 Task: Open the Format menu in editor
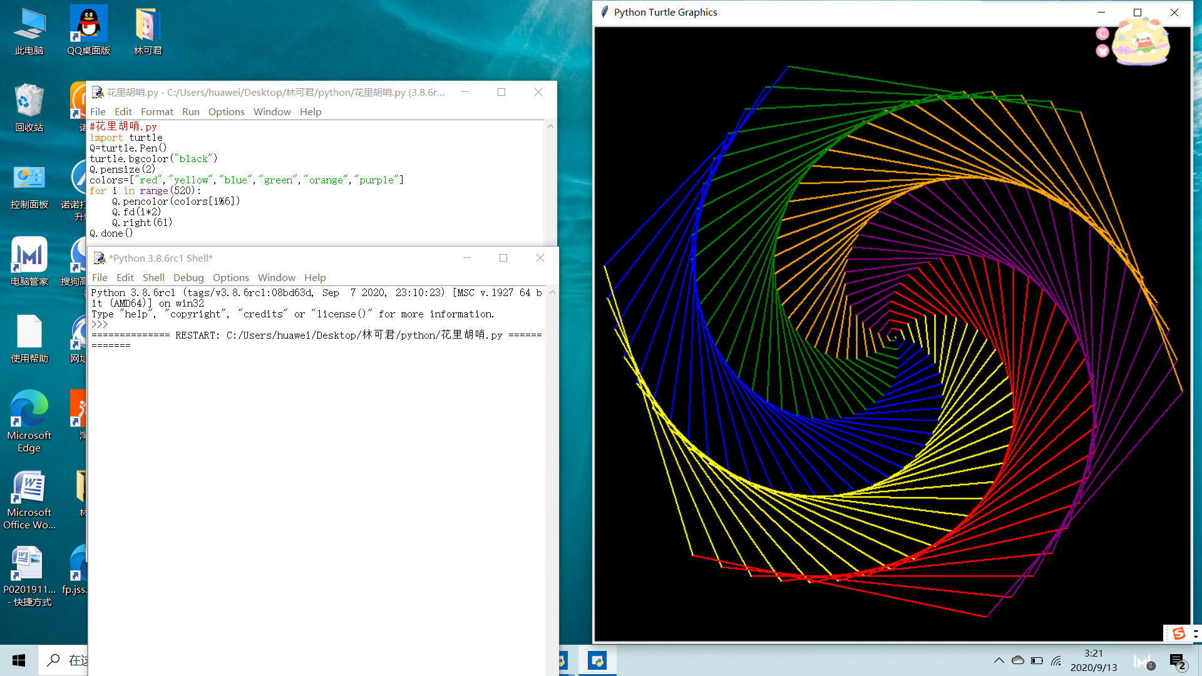tap(157, 111)
